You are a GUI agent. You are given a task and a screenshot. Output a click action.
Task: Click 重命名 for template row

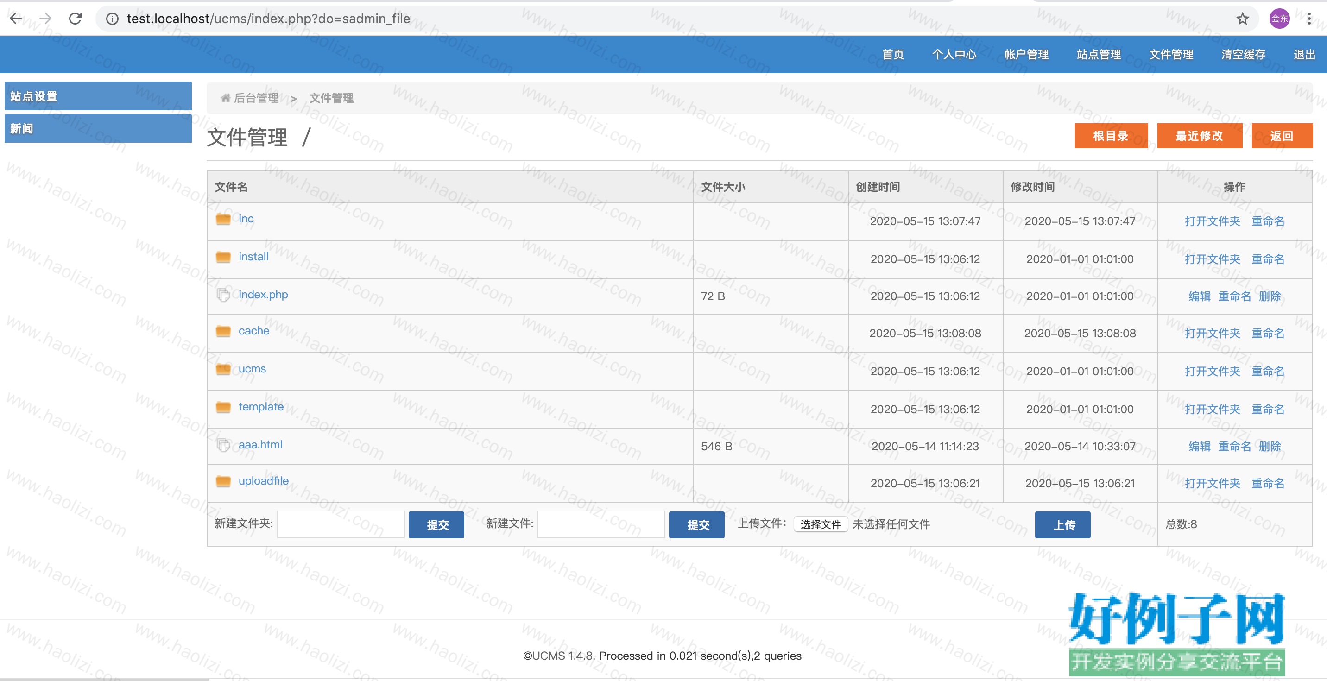coord(1268,410)
